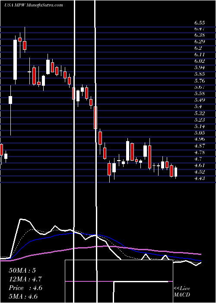
Task: Click the 4.87 price axis label
Action: [200, 146]
